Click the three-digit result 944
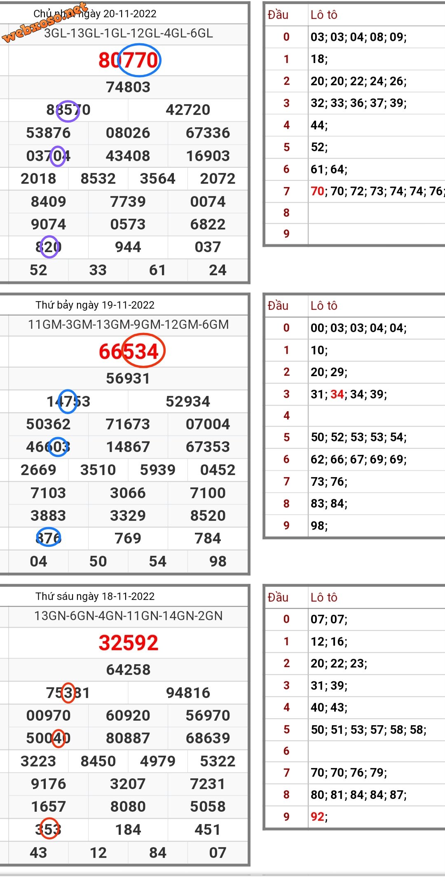The height and width of the screenshot is (881, 445). (x=128, y=247)
